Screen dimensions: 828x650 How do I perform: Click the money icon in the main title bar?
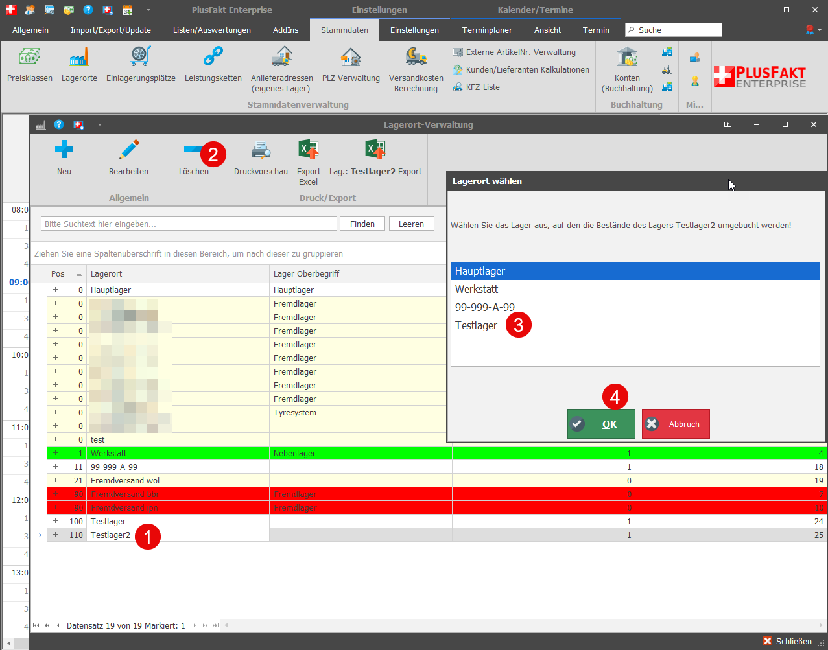pyautogui.click(x=69, y=10)
